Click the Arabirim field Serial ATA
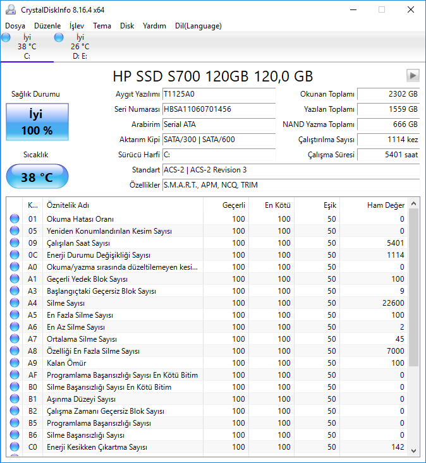The height and width of the screenshot is (463, 426). (x=219, y=124)
